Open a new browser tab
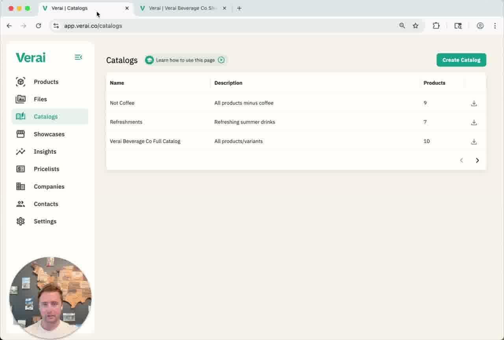 (239, 8)
